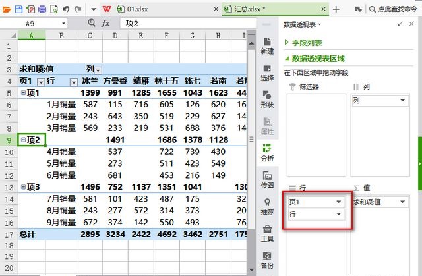
Task: Open the 页1 field dropdown in rows area
Action: [x=339, y=201]
